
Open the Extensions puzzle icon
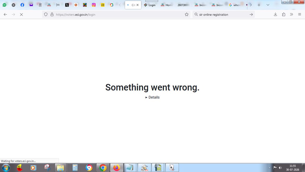click(x=284, y=15)
